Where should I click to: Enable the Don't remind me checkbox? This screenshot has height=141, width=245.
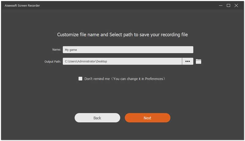pos(81,79)
